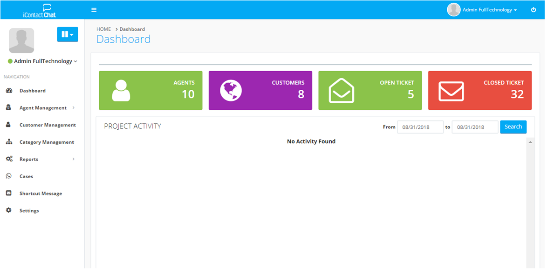Click the HOME breadcrumb link
Viewport: 547px width, 273px height.
(103, 29)
